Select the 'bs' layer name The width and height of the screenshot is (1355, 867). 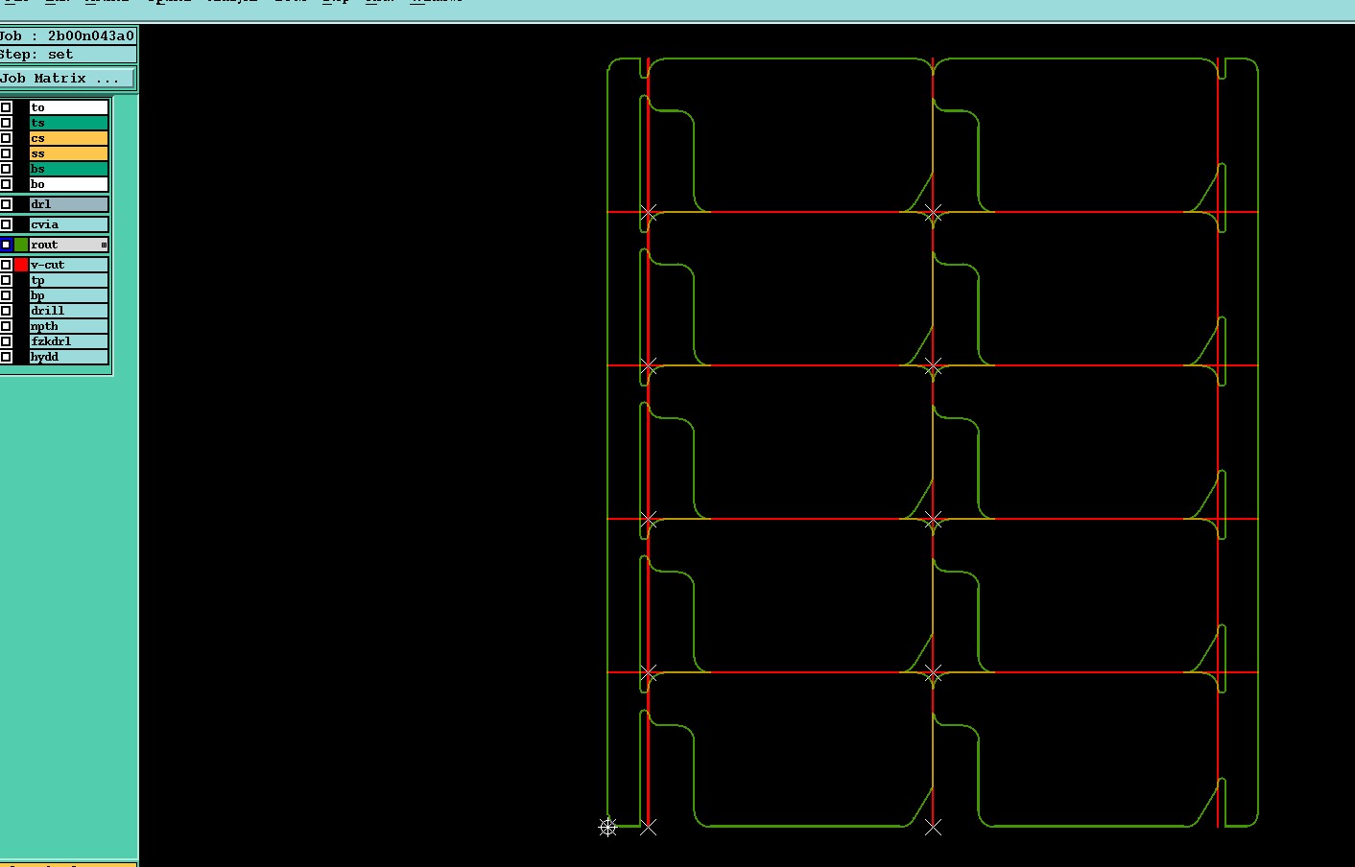(x=68, y=169)
